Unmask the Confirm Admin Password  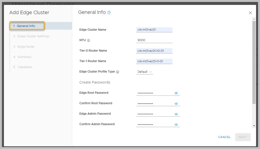tap(176, 124)
